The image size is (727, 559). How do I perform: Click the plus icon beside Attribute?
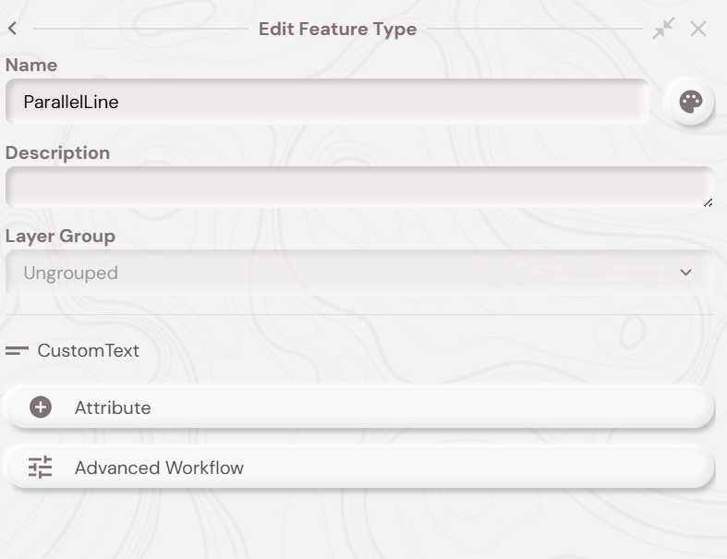coord(41,407)
